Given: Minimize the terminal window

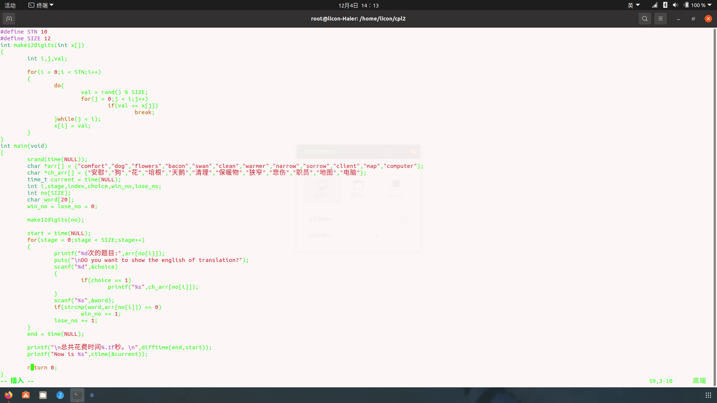Looking at the screenshot, I should coord(678,19).
